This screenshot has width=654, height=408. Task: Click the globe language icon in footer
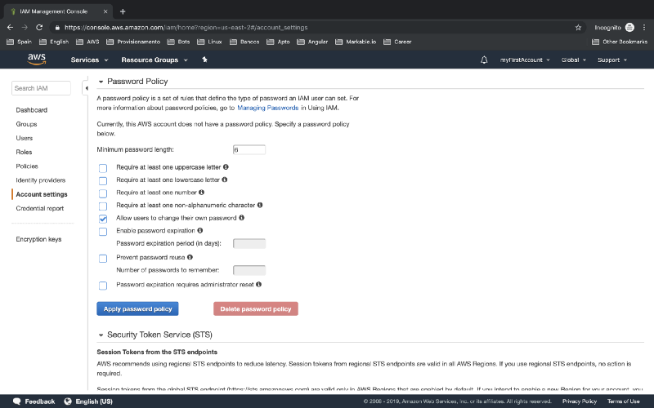click(x=68, y=401)
